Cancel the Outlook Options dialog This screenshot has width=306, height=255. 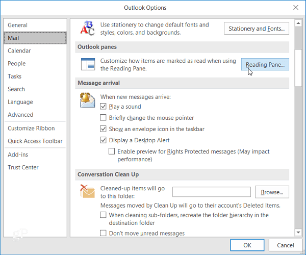[x=286, y=245]
